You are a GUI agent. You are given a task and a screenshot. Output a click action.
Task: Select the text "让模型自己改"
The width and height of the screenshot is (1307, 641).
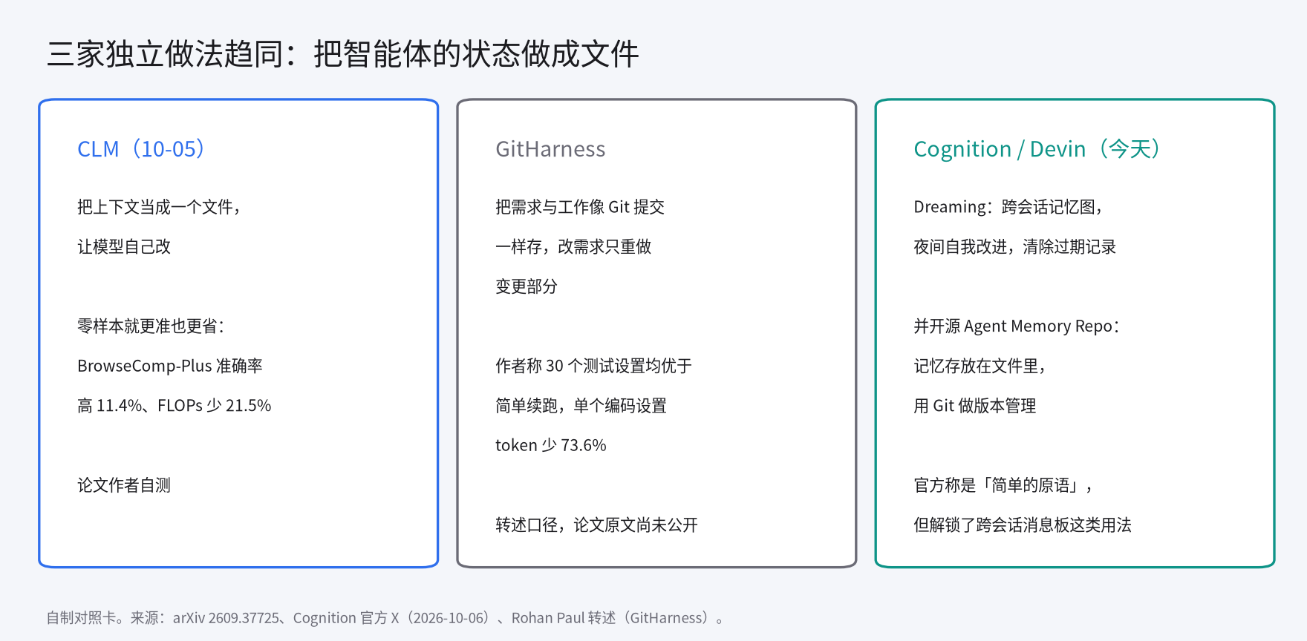(x=124, y=246)
